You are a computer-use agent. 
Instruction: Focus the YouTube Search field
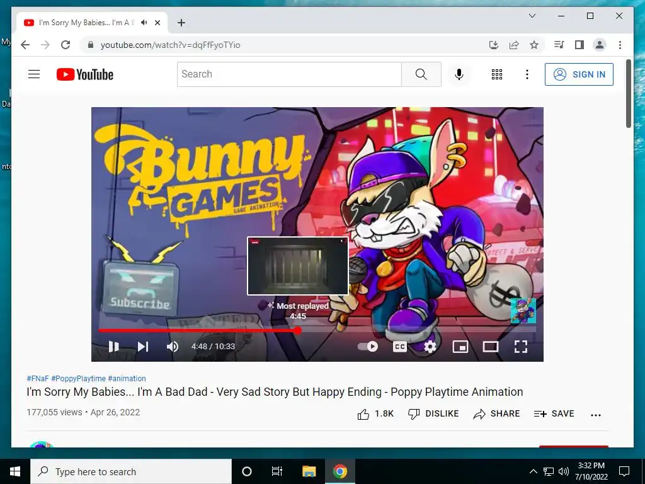[x=289, y=74]
